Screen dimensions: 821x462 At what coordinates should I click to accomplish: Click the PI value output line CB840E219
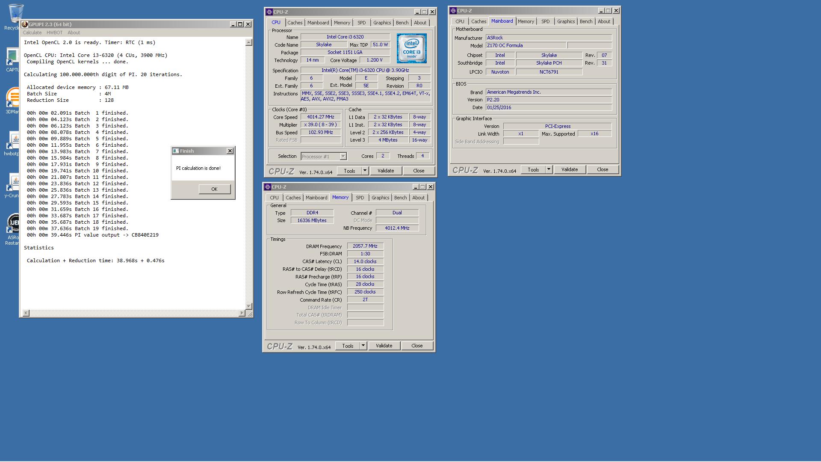[93, 235]
